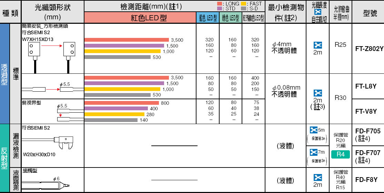This screenshot has height=193, width=384.
Task: Open the FT-Z802Y model number
Action: tap(369, 49)
